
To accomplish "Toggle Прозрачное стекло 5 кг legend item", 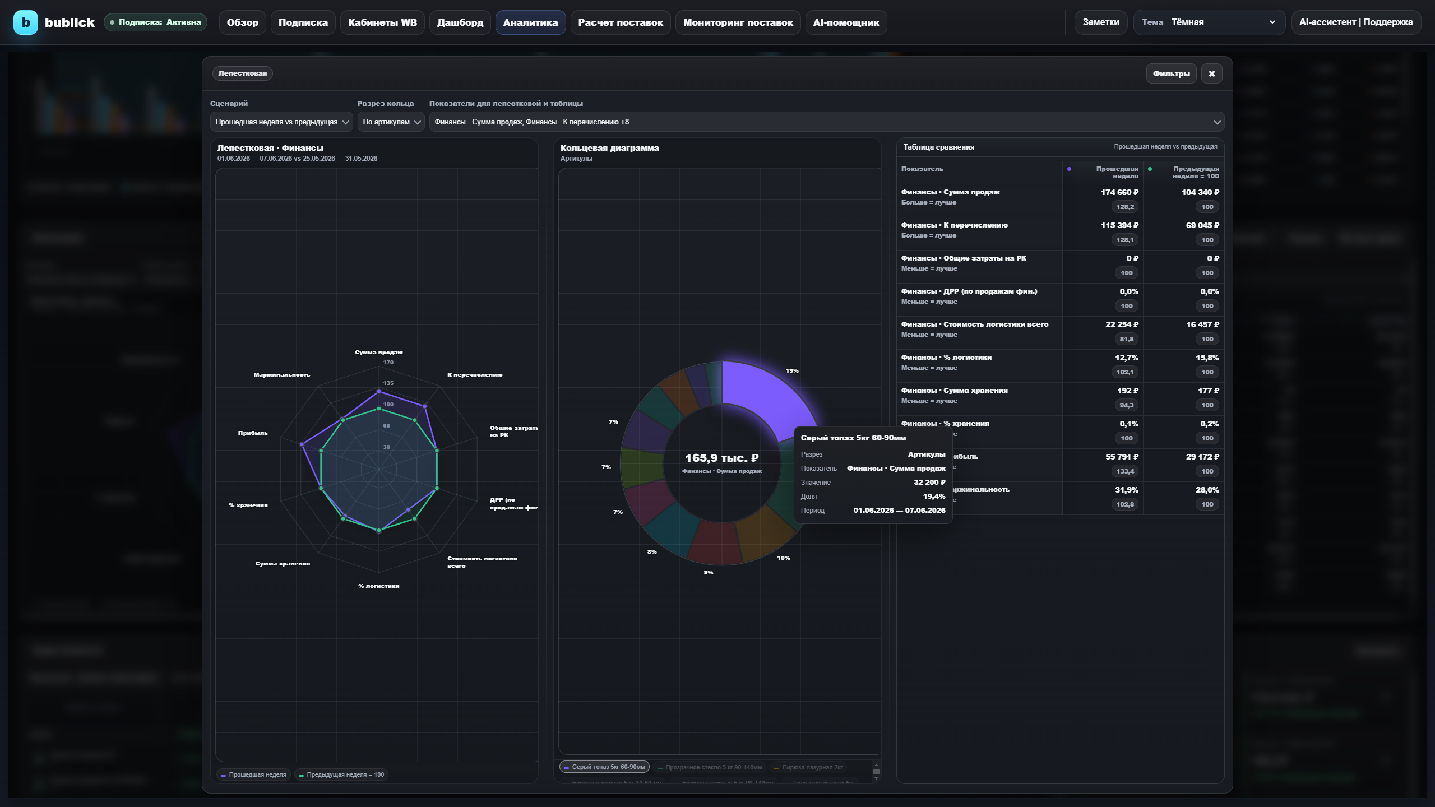I will pyautogui.click(x=710, y=767).
